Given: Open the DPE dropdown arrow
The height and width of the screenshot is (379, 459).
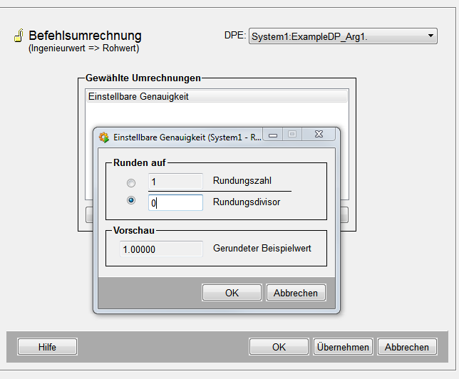Looking at the screenshot, I should coord(430,36).
